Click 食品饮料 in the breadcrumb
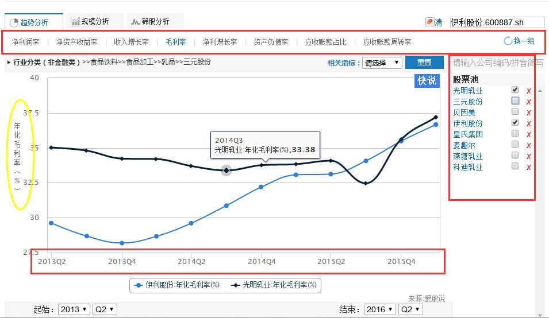This screenshot has height=318, width=549. 104,62
